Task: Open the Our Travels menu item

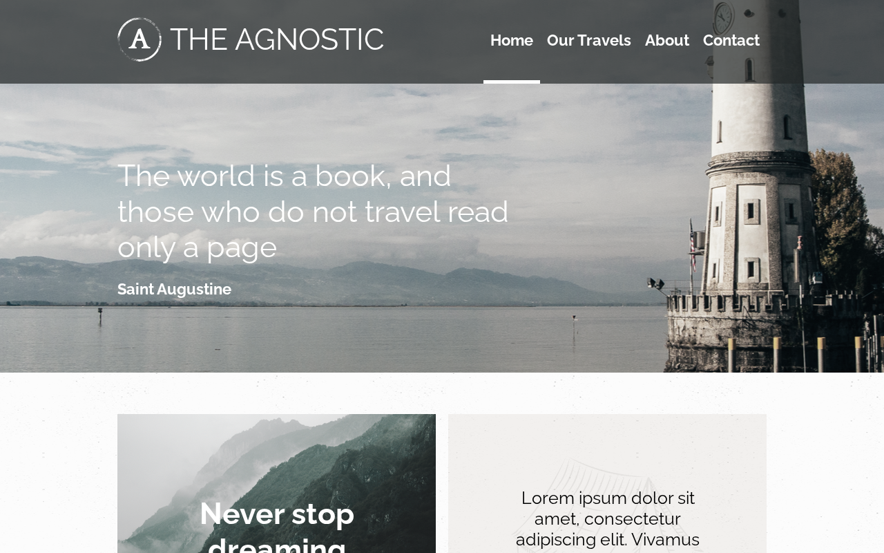Action: (589, 40)
